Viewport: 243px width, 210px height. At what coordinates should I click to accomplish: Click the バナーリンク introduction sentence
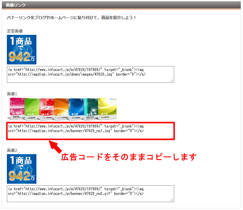tap(71, 17)
